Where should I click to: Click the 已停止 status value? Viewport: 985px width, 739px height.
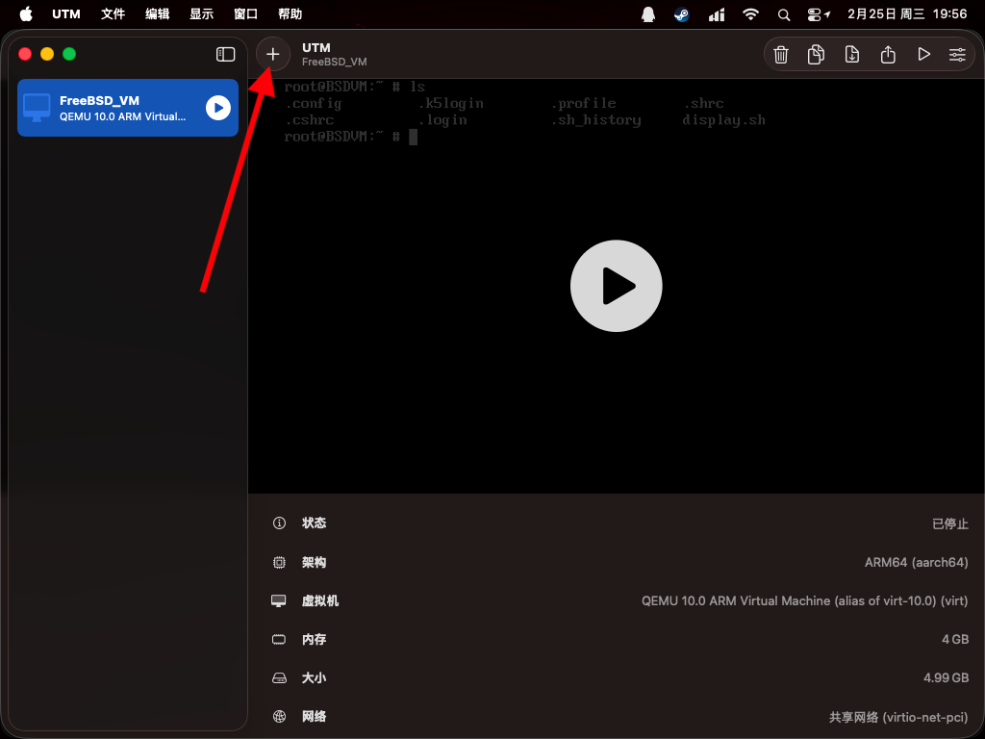(x=949, y=523)
